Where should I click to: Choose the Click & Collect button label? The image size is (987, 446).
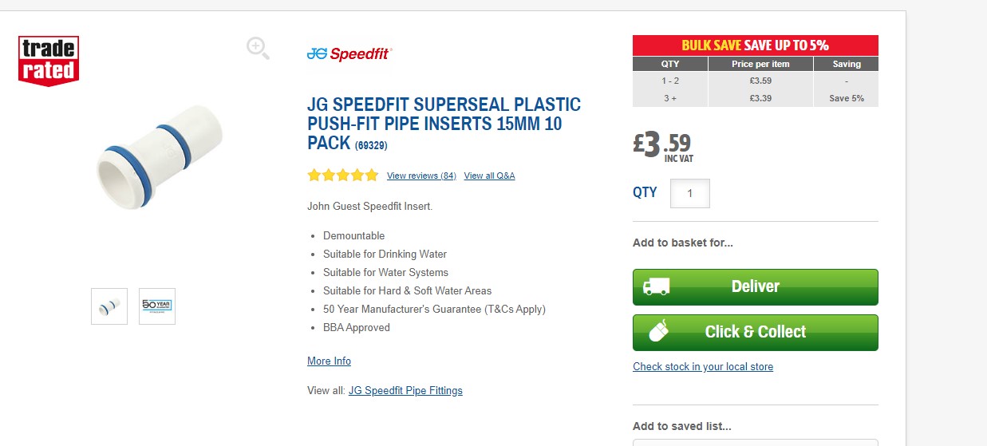pos(756,332)
